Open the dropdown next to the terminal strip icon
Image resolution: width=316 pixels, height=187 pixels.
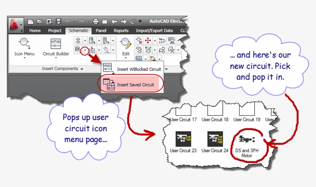113,41
